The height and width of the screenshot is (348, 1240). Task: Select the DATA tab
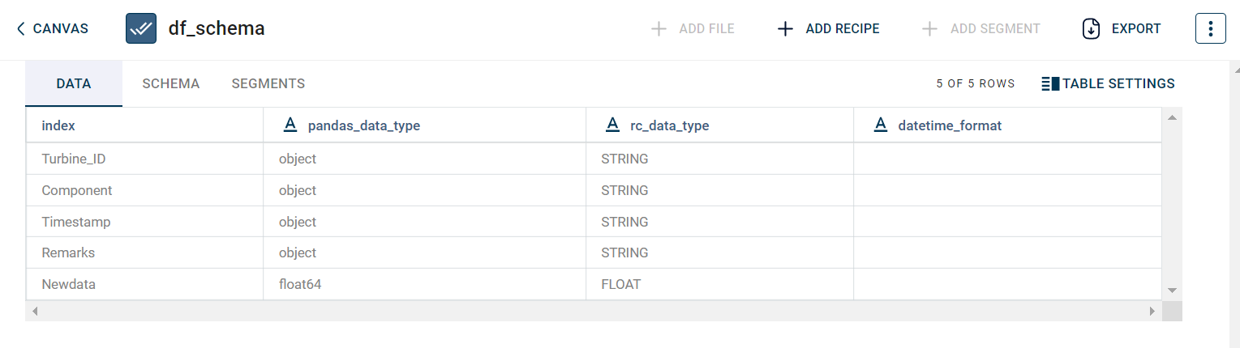(74, 83)
